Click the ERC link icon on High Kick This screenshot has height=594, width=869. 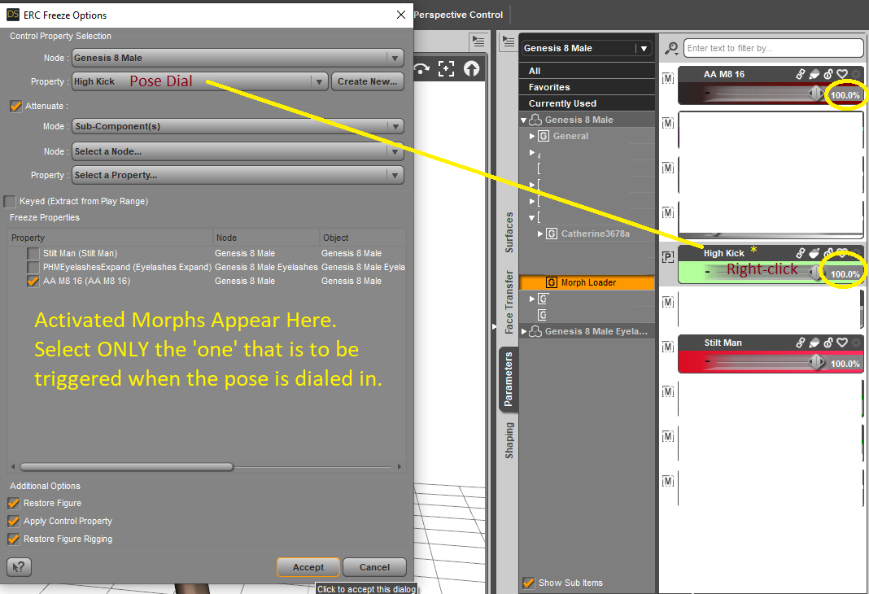[801, 253]
